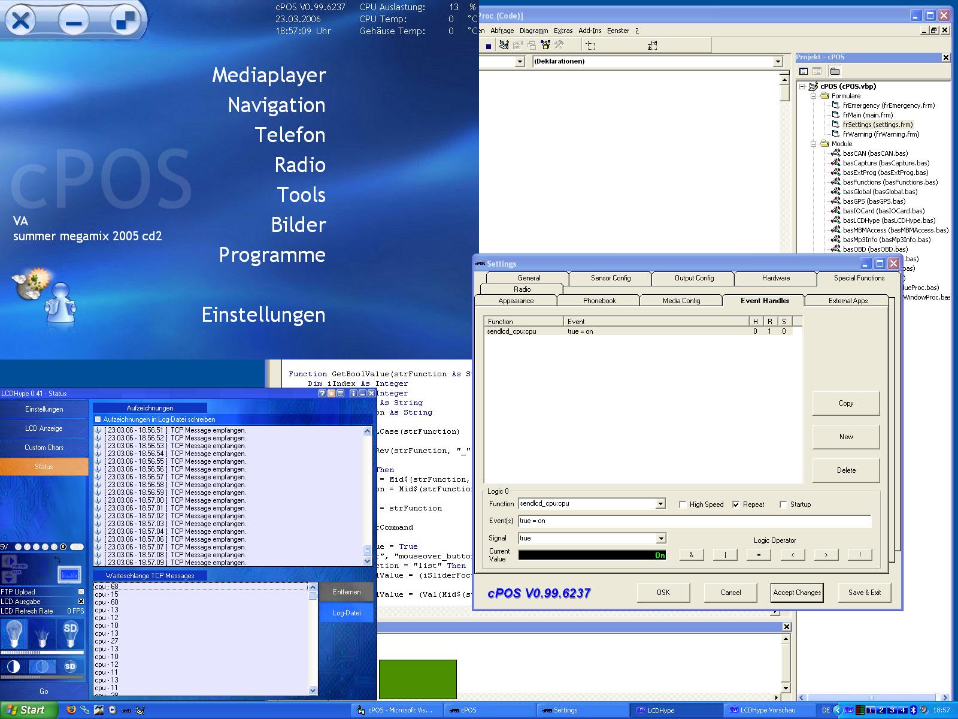958x719 pixels.
Task: Collapse the Formulare folder in project tree
Action: tap(814, 96)
